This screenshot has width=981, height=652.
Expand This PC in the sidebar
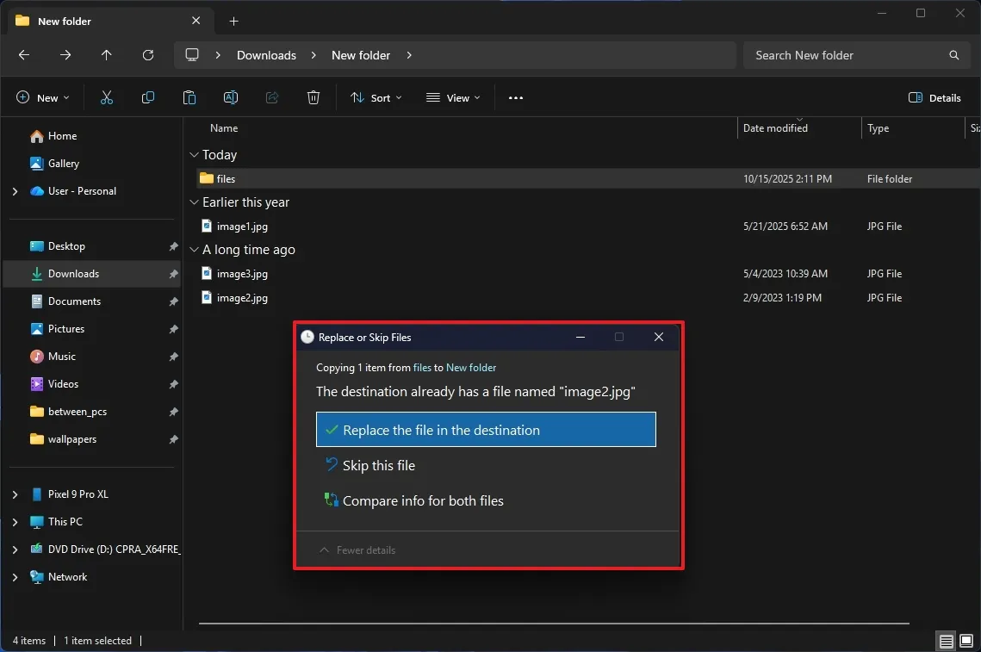[14, 521]
